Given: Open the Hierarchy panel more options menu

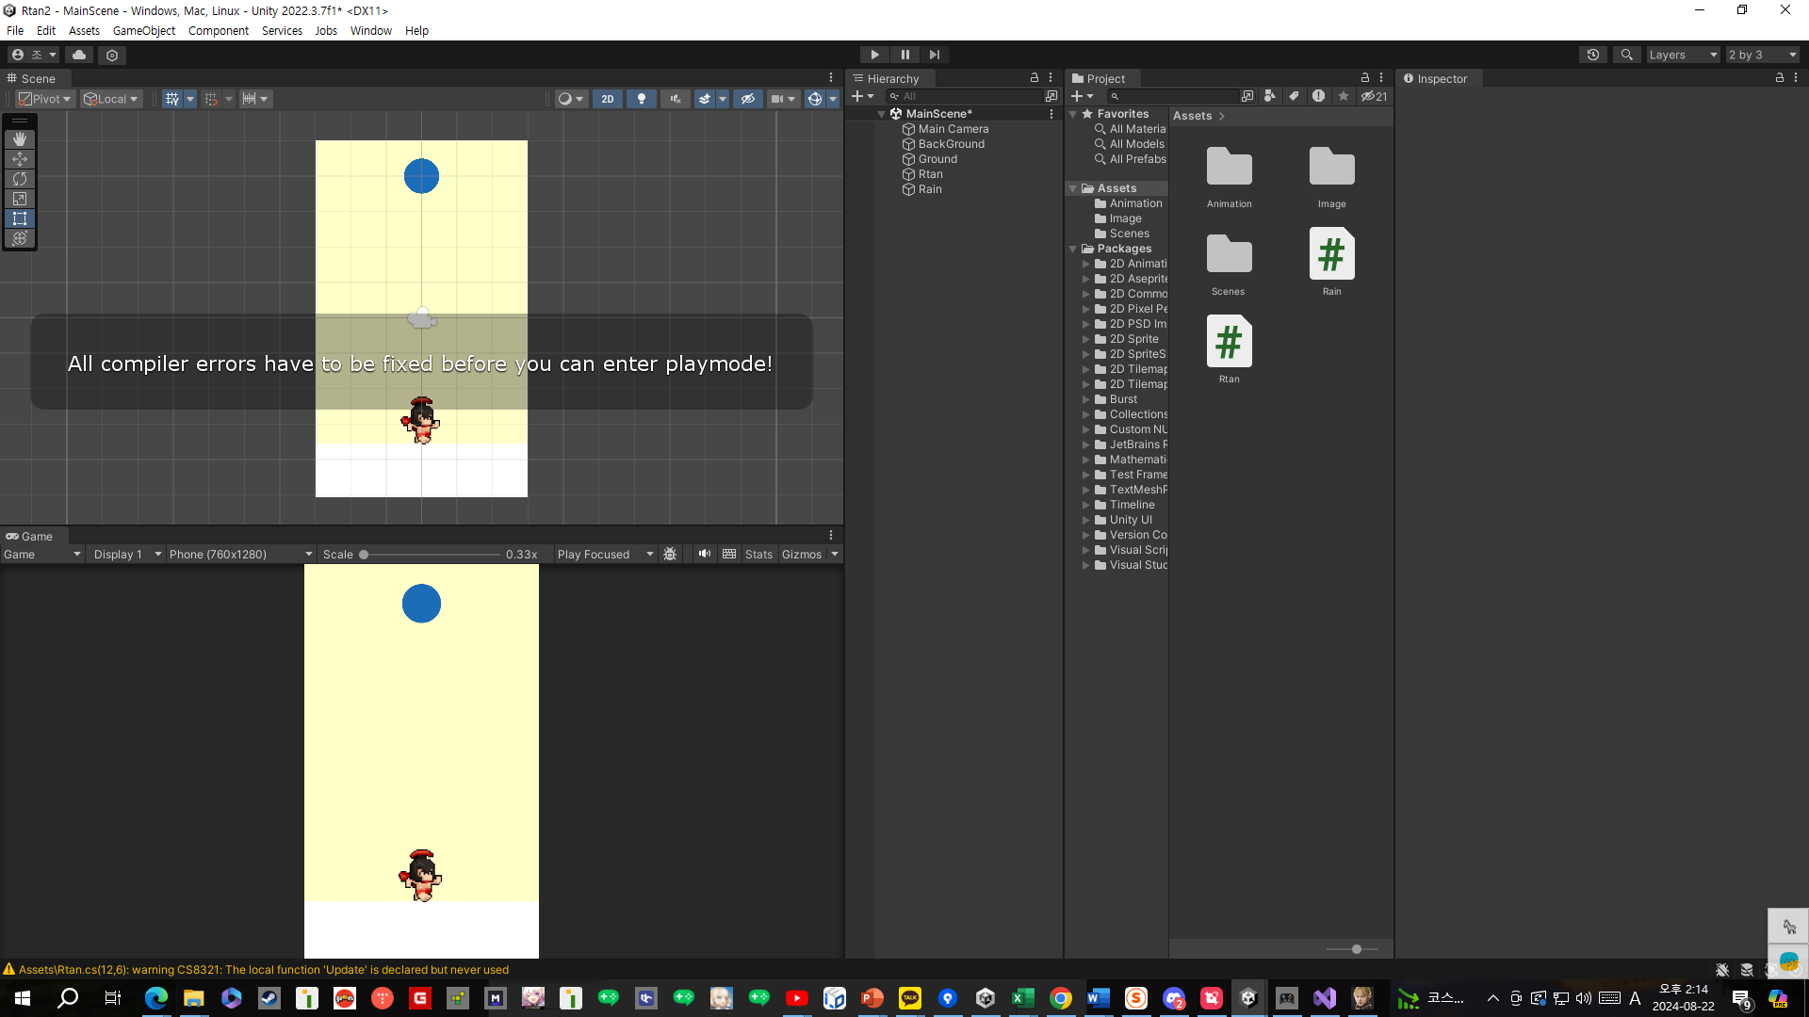Looking at the screenshot, I should [x=1051, y=78].
